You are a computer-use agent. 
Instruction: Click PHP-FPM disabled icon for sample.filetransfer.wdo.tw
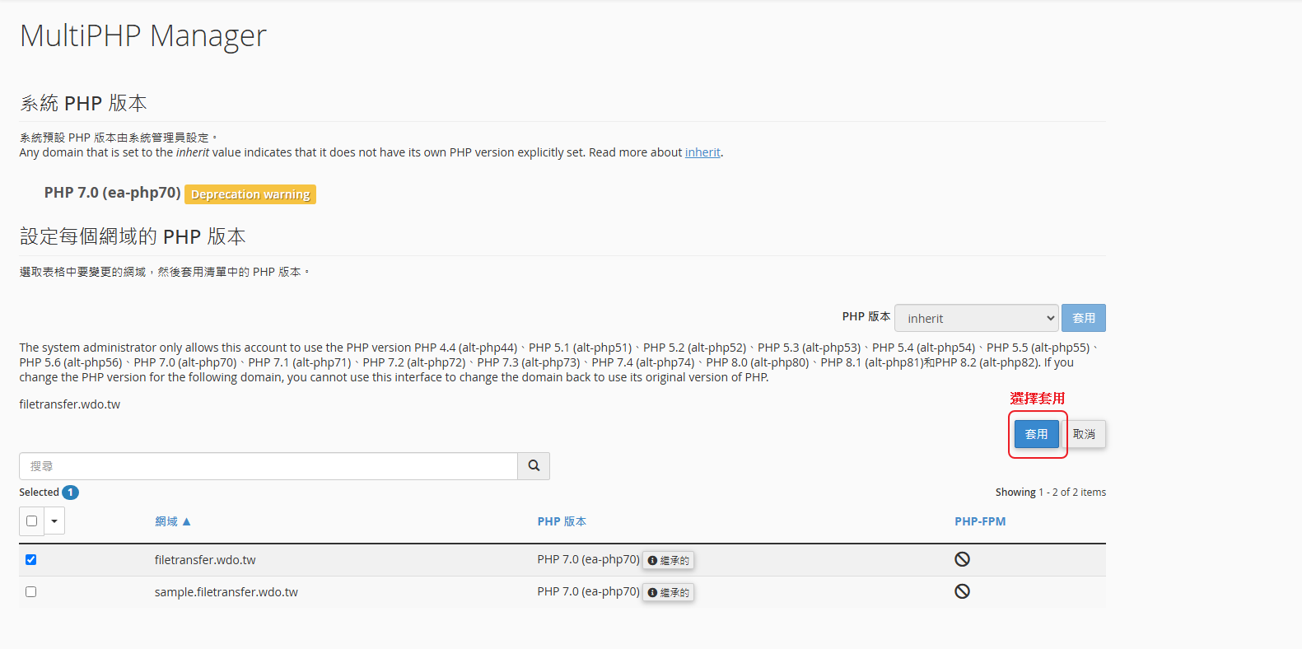962,591
